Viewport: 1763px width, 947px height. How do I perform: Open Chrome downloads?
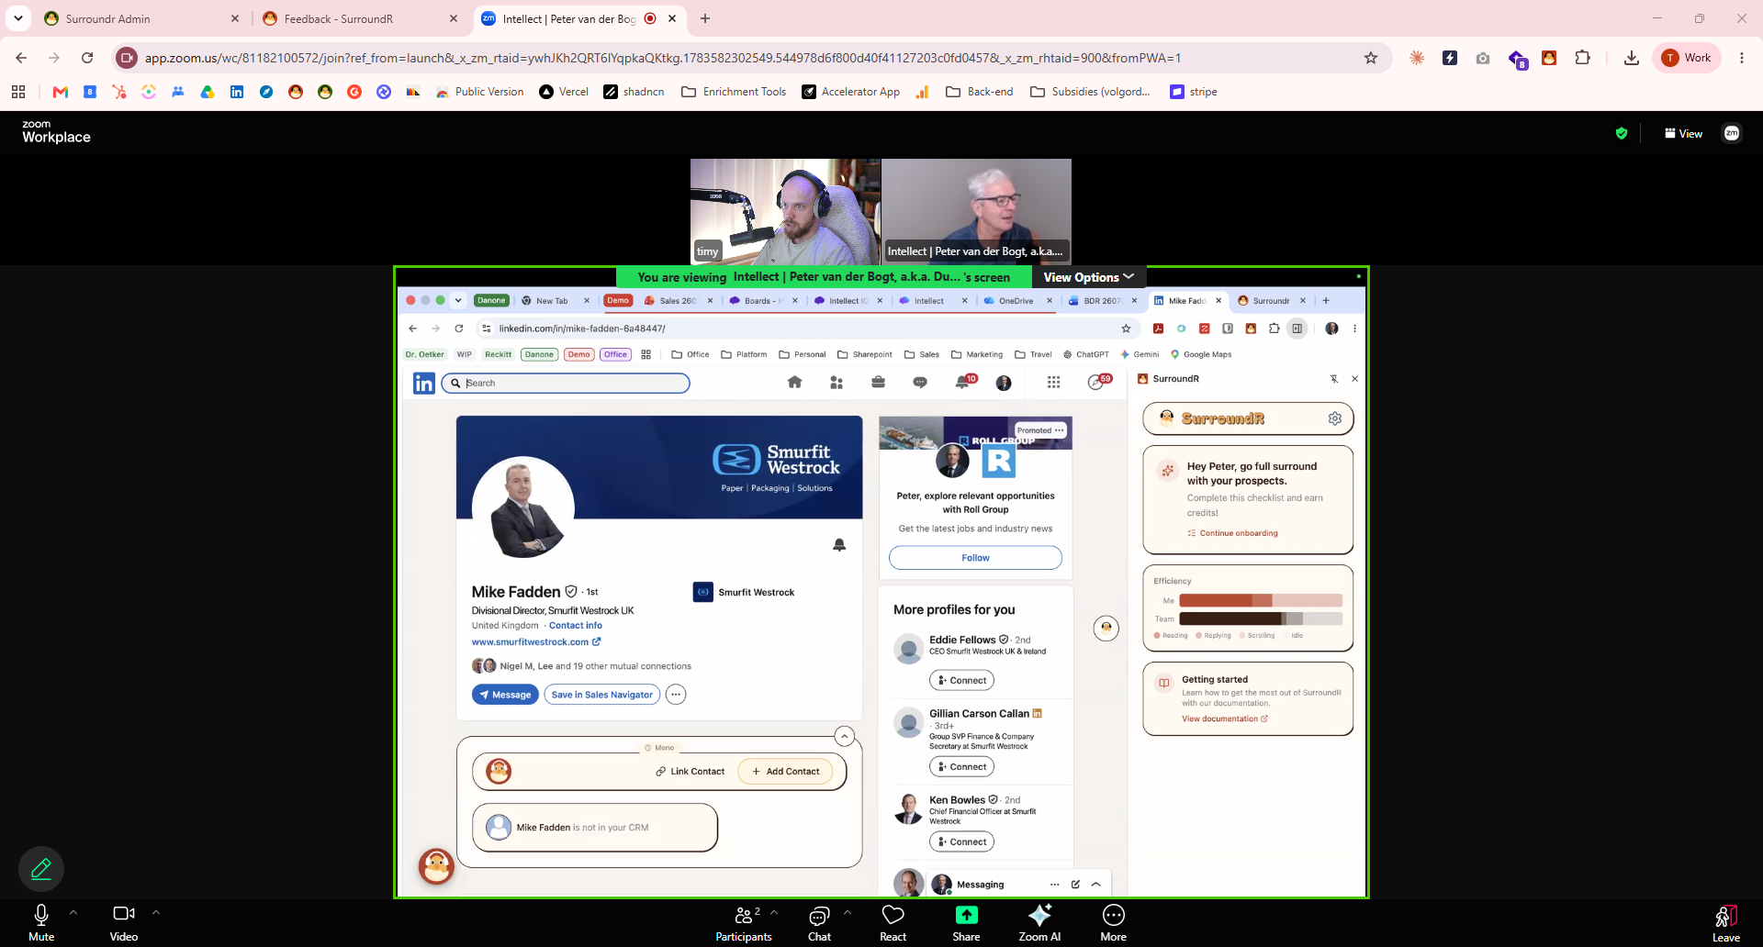1631,58
